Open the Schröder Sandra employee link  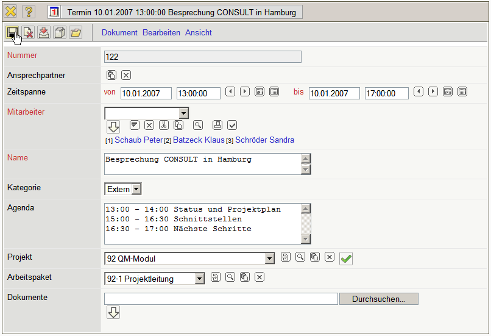[x=264, y=140]
